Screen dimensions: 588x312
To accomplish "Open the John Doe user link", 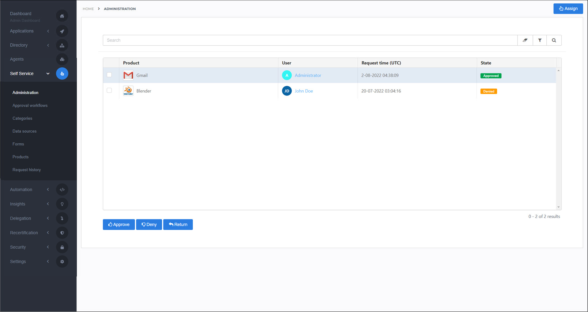I will click(x=303, y=91).
